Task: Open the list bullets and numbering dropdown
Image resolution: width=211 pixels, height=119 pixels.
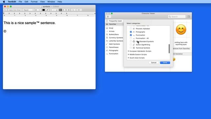Action: coord(79,10)
